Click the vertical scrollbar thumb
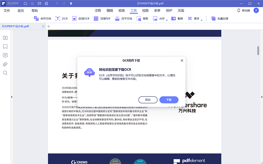 pos(258,51)
